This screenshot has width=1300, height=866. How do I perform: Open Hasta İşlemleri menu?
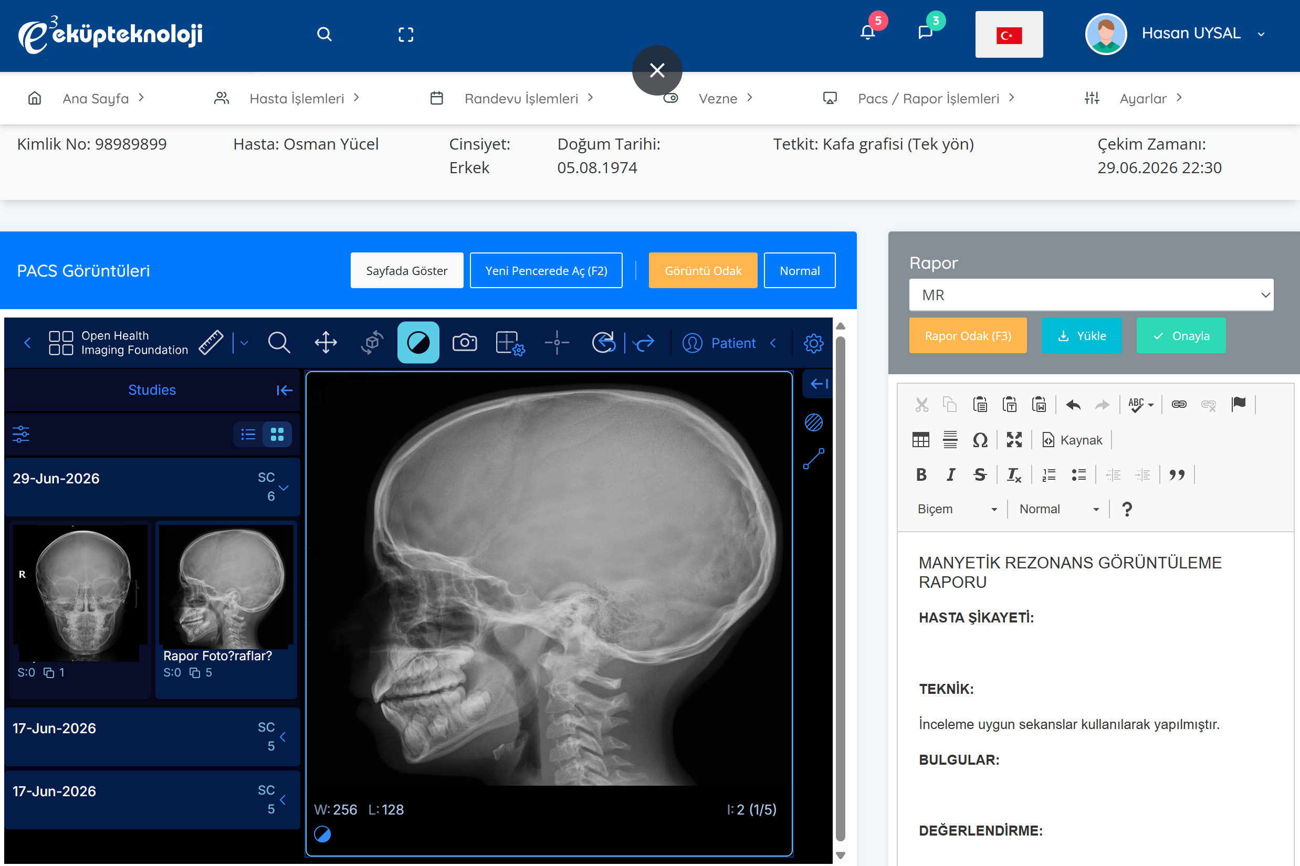pos(297,98)
